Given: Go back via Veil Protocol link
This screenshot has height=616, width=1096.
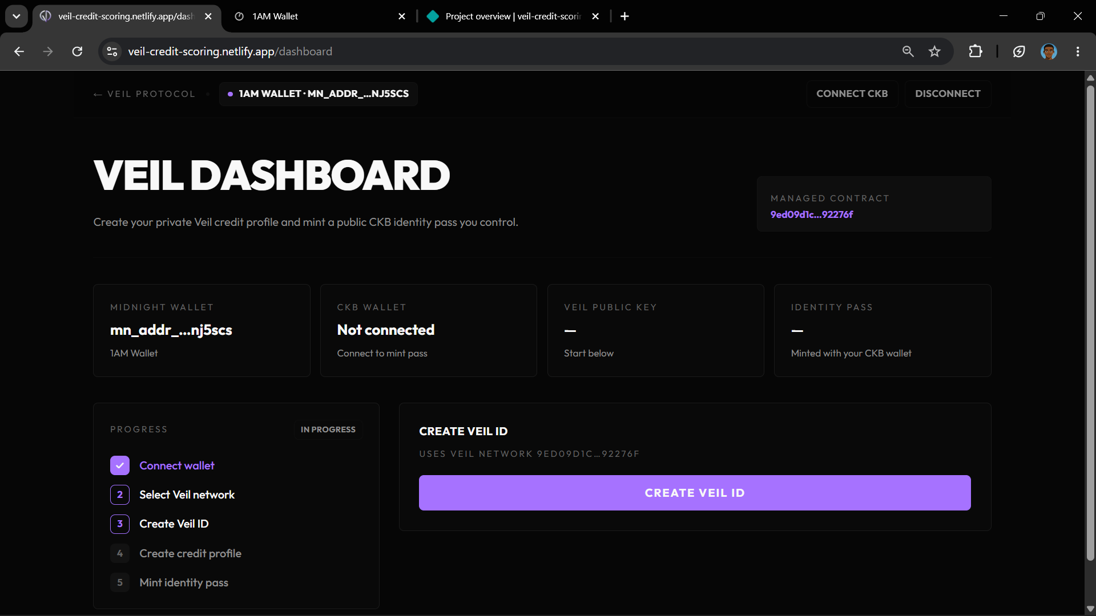Looking at the screenshot, I should coord(144,94).
